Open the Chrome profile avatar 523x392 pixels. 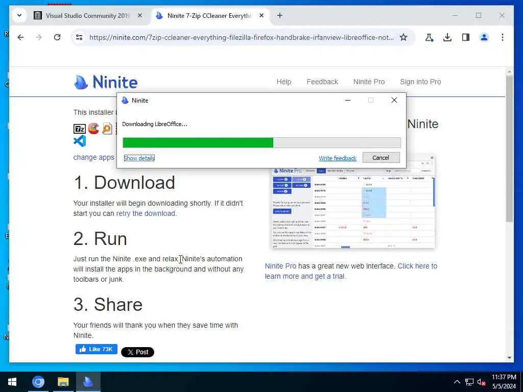[484, 37]
